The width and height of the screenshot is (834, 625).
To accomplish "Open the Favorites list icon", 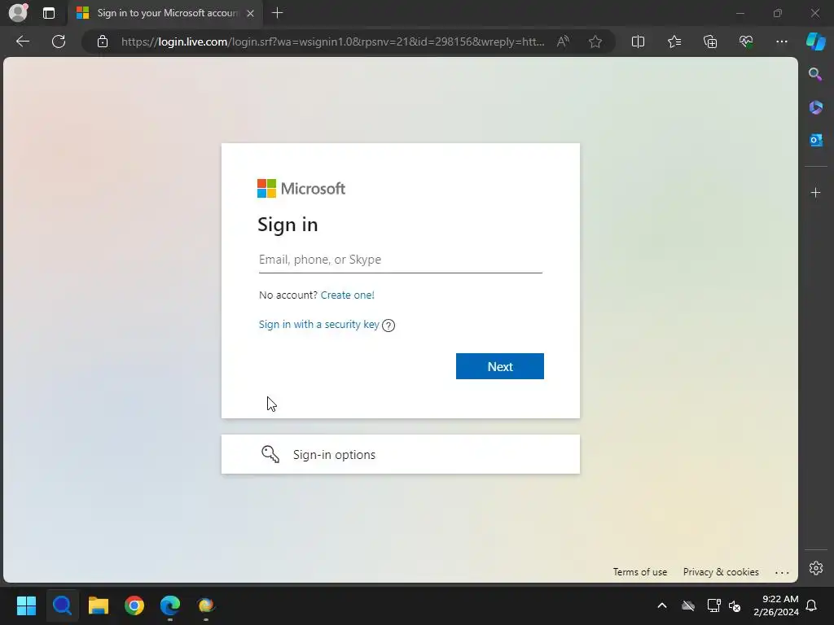I will tap(674, 42).
